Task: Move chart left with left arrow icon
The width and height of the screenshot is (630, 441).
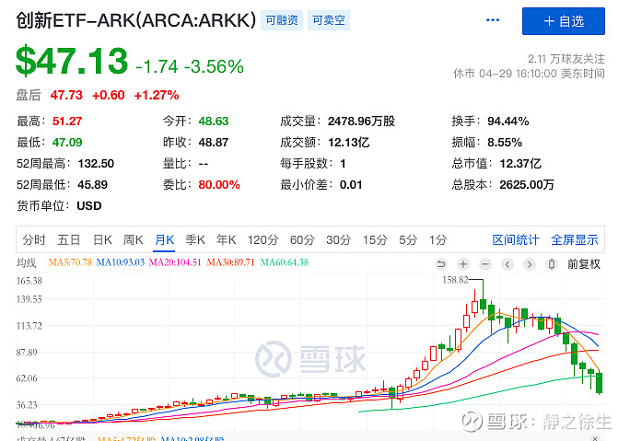Action: click(507, 264)
